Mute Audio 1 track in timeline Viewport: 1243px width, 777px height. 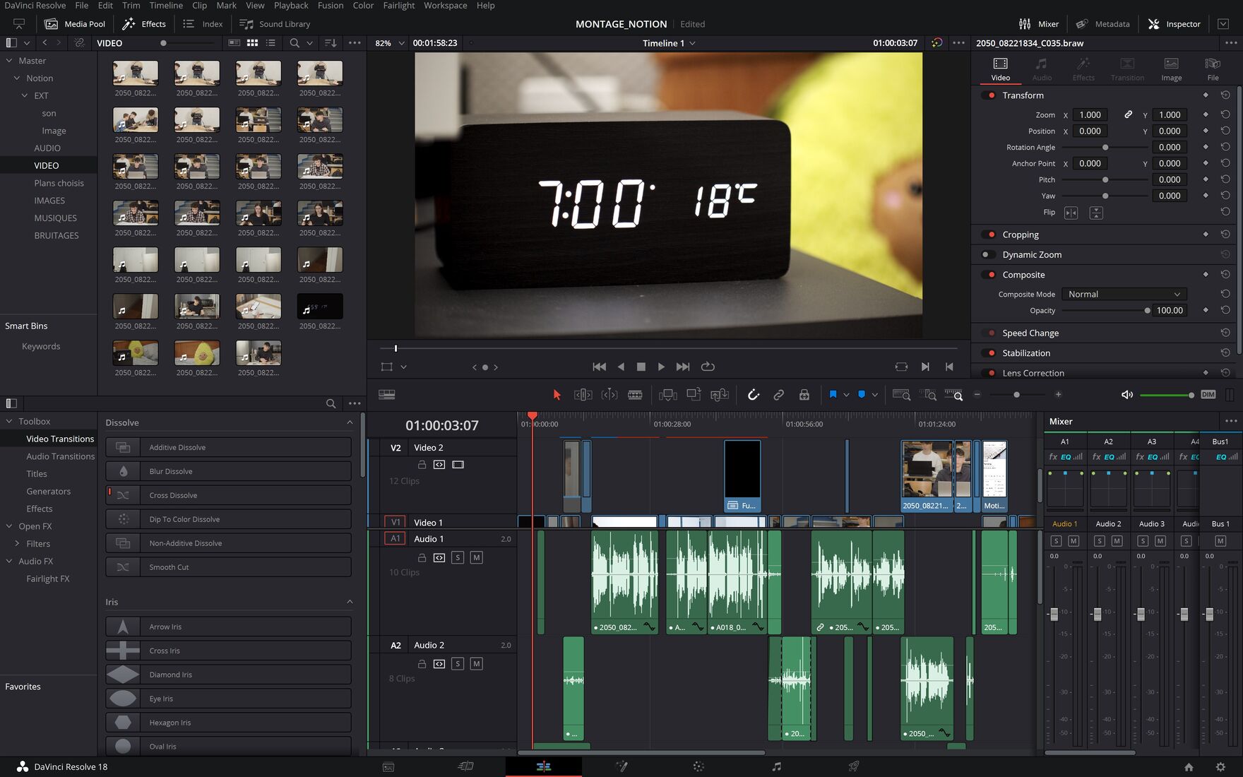476,558
